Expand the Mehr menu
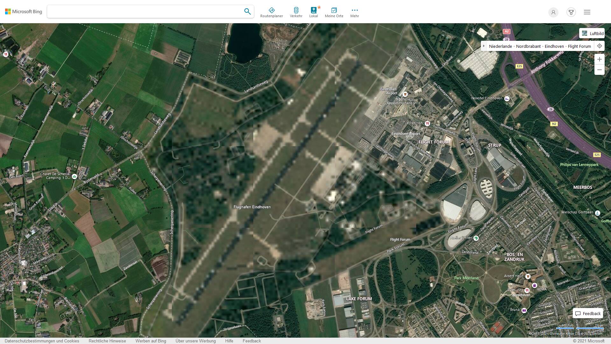 pyautogui.click(x=355, y=12)
